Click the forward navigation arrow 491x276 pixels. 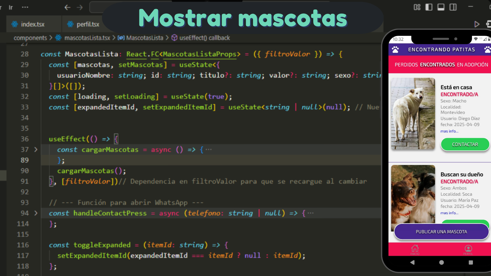(x=80, y=7)
